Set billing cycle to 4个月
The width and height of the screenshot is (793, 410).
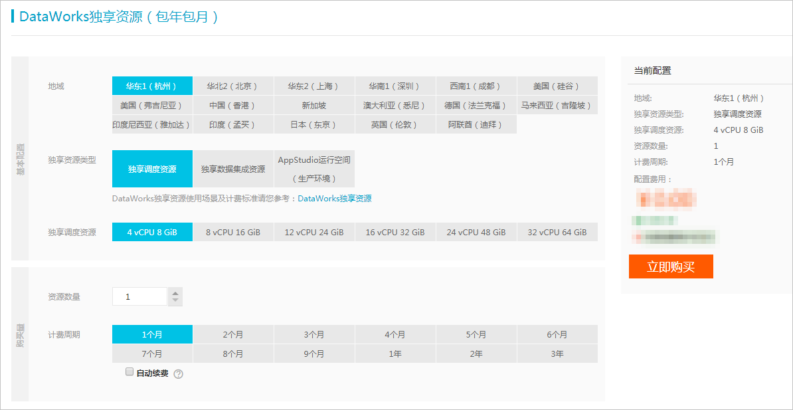tap(395, 335)
